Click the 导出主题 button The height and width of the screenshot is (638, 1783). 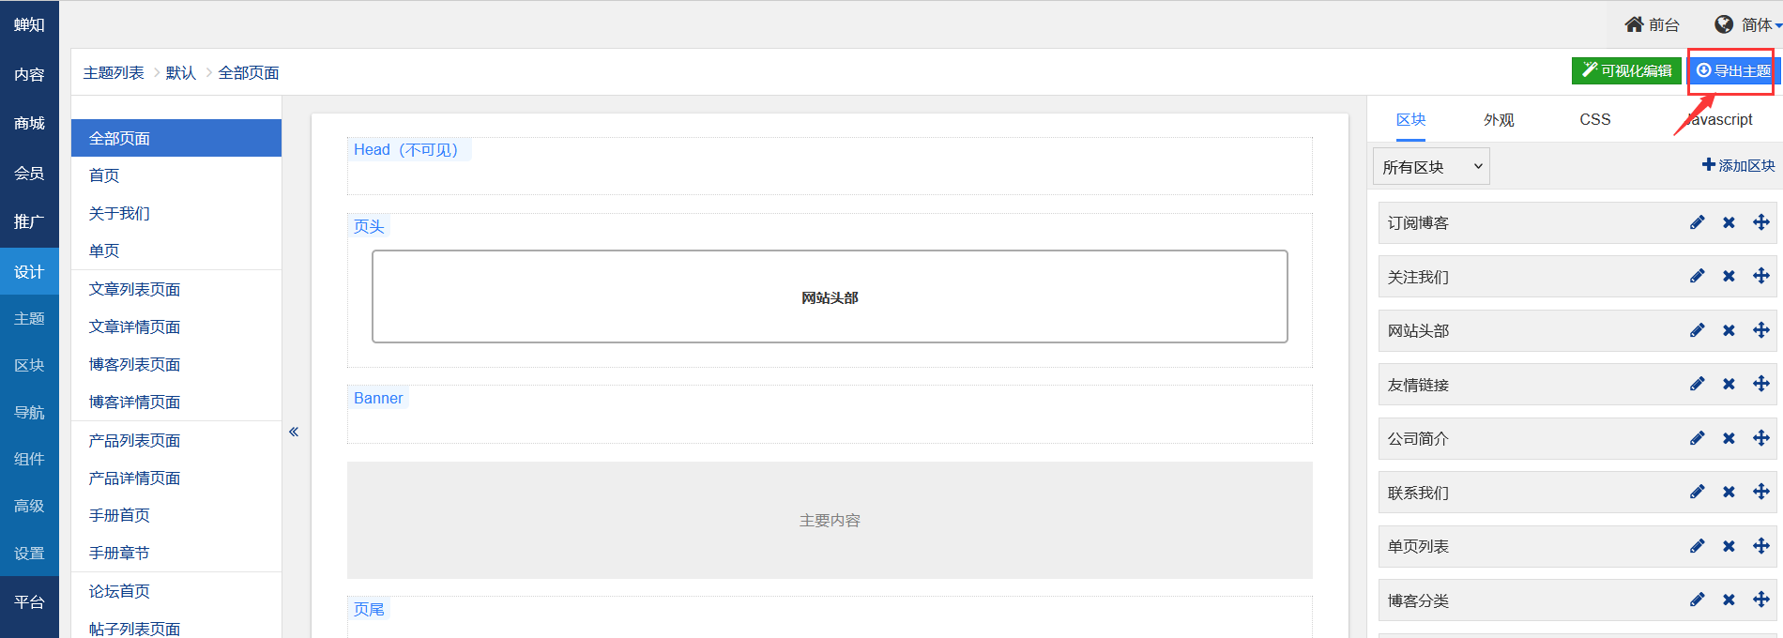point(1733,71)
